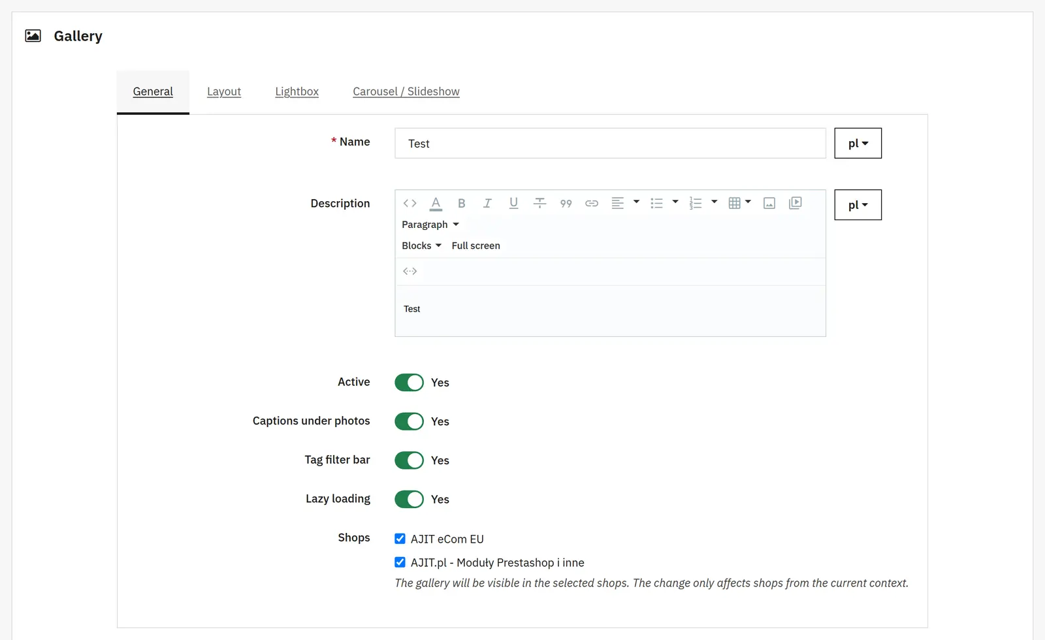The image size is (1045, 640).
Task: Uncheck AJIT.pl - Moduły Prestashop i inne checkbox
Action: click(400, 562)
